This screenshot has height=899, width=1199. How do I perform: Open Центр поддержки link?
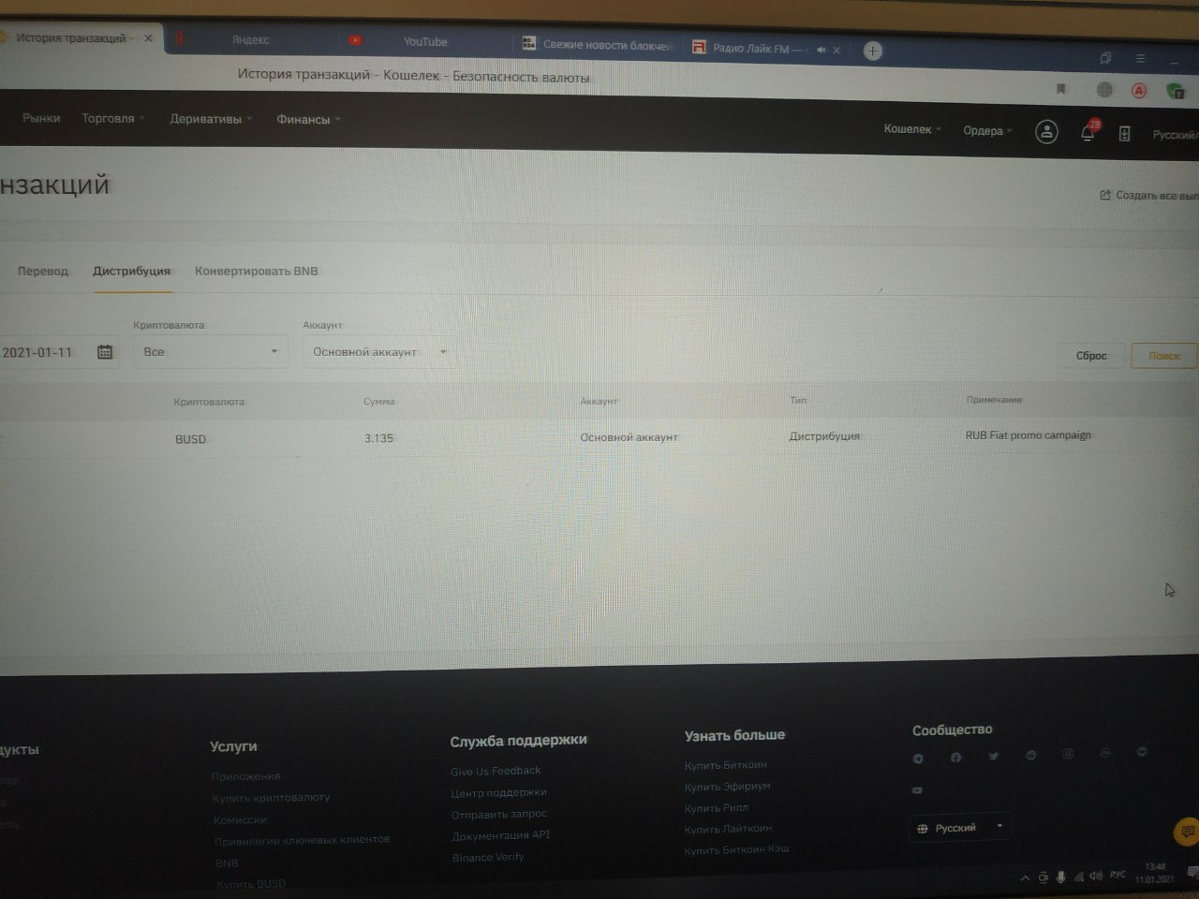[x=498, y=793]
